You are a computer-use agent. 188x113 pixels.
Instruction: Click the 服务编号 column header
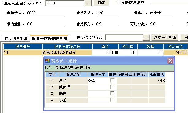coord(23,47)
